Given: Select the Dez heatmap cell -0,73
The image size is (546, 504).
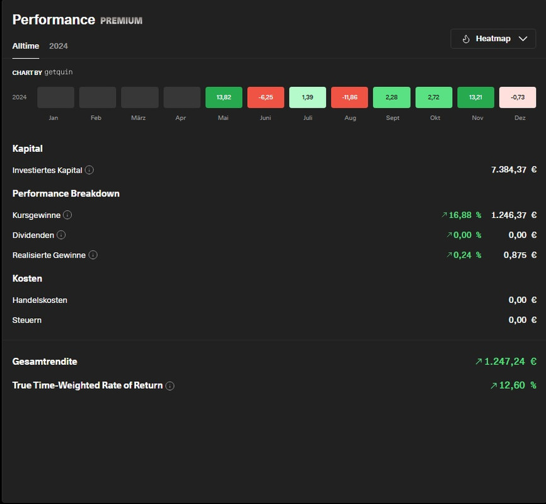Looking at the screenshot, I should [x=518, y=97].
